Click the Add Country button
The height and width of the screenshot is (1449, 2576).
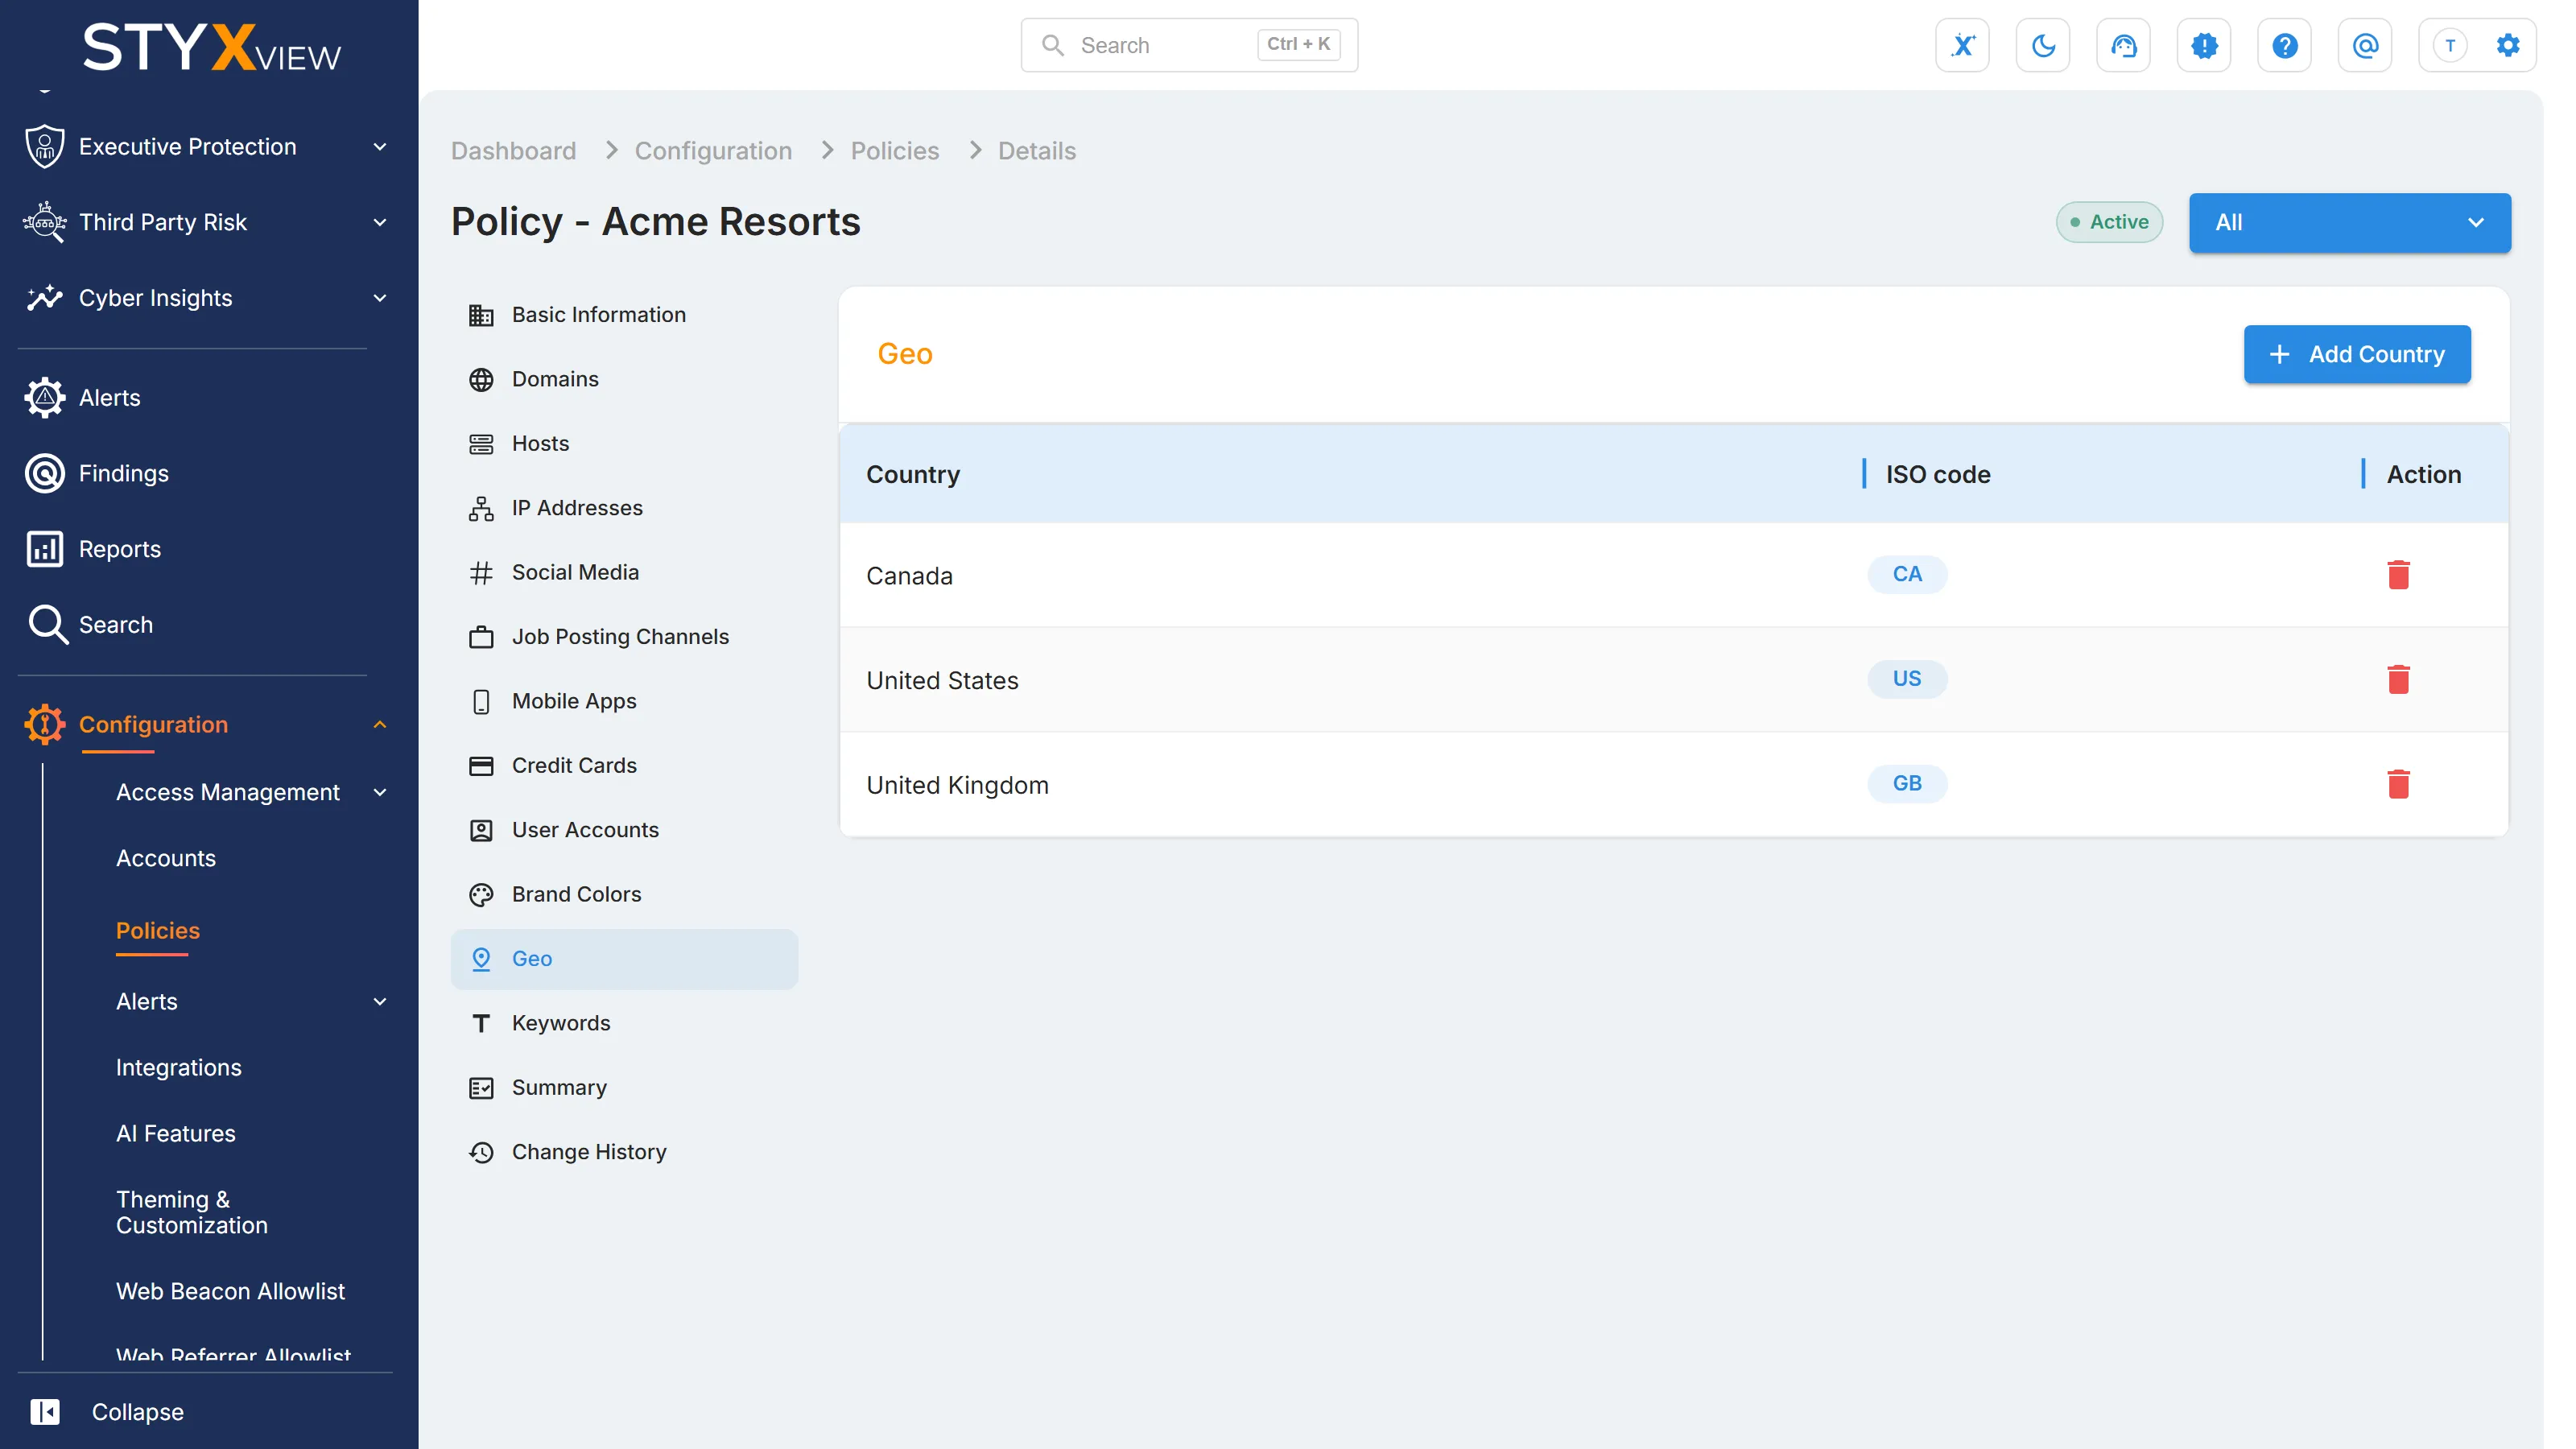(x=2357, y=354)
